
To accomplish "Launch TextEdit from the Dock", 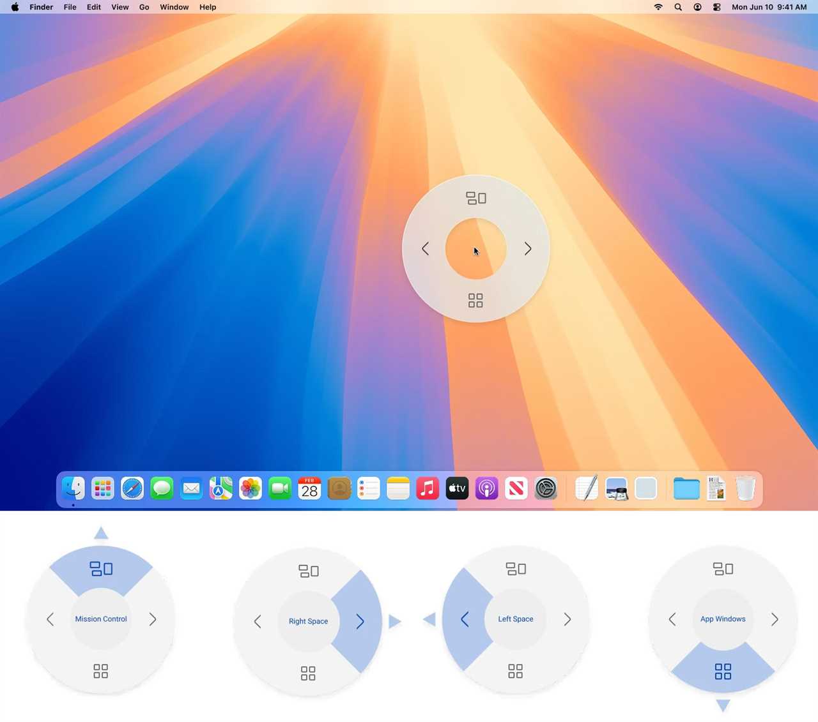I will pyautogui.click(x=587, y=489).
